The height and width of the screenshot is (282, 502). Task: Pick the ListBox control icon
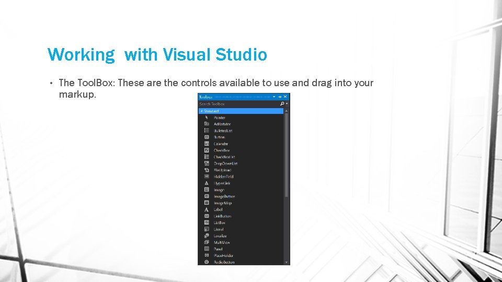[x=207, y=222]
